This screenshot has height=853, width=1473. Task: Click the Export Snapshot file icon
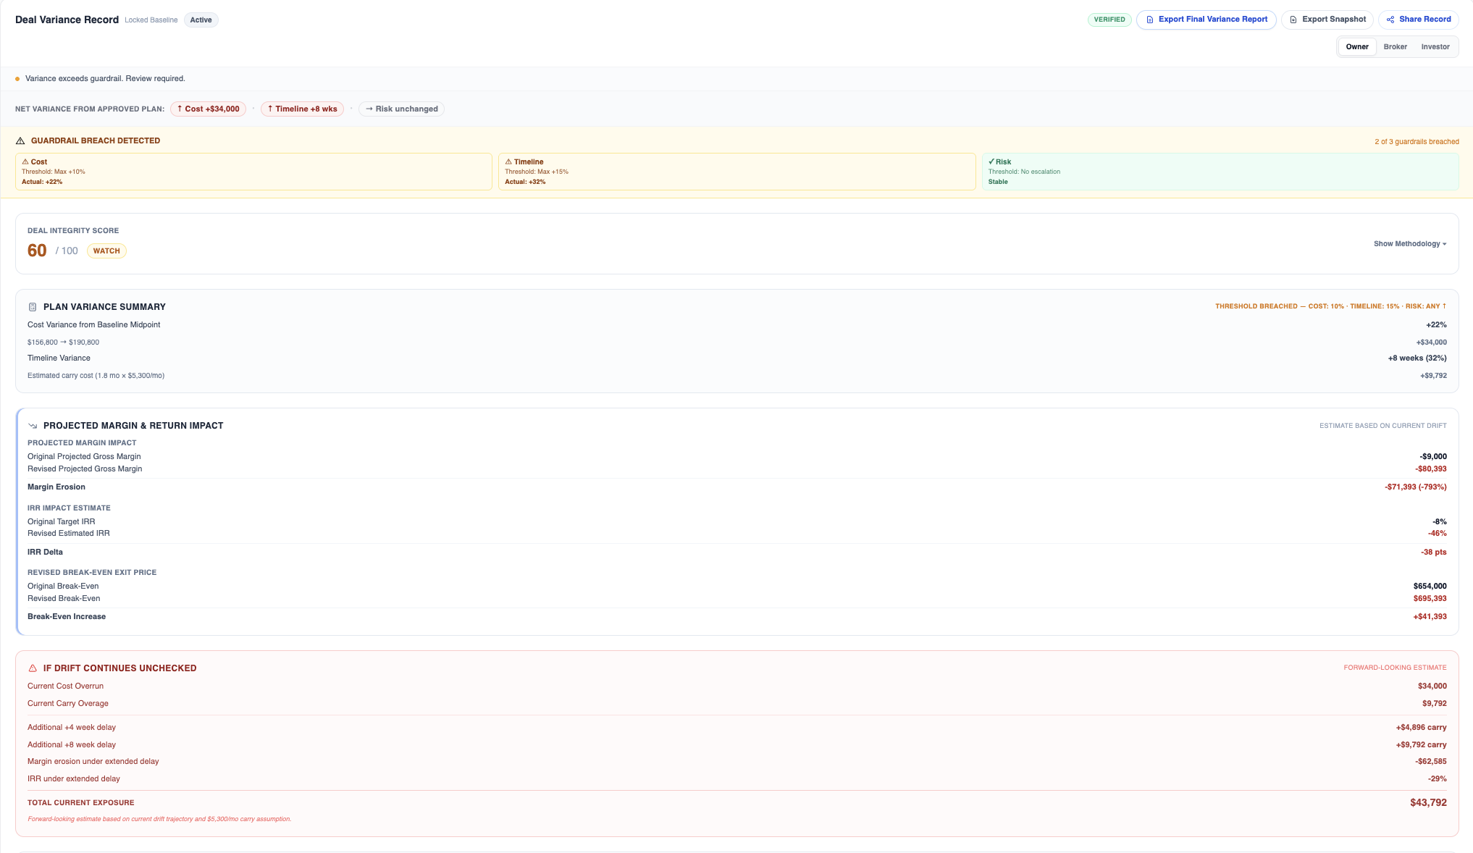(x=1293, y=20)
